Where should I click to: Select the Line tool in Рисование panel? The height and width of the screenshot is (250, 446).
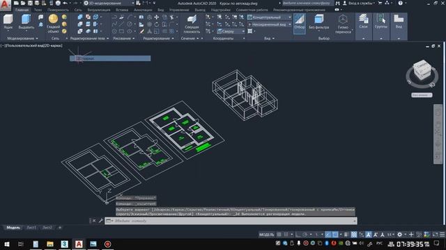(x=121, y=24)
